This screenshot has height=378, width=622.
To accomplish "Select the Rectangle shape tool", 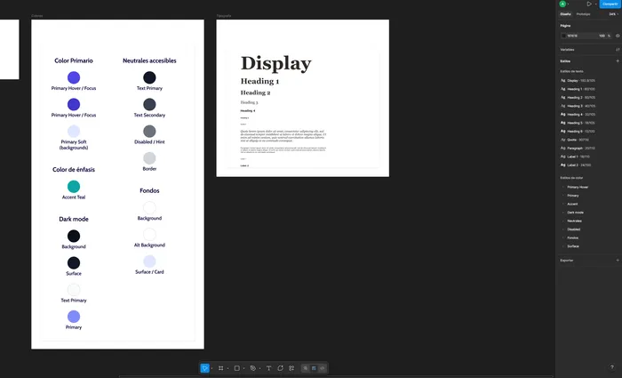I will click(237, 367).
